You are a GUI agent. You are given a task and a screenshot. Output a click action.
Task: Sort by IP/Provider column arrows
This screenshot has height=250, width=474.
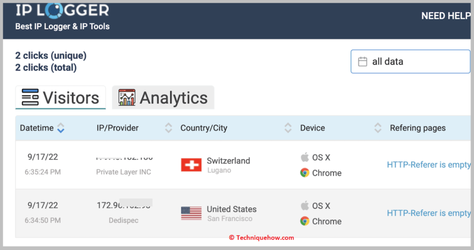tap(168, 128)
